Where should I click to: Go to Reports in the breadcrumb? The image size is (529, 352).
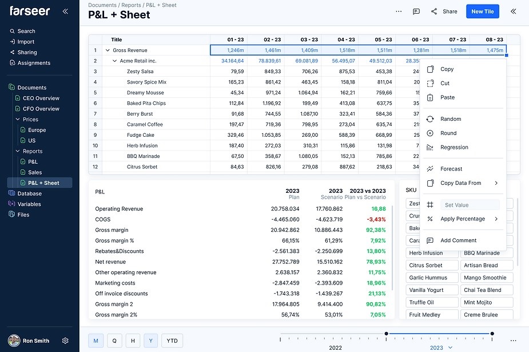[131, 5]
